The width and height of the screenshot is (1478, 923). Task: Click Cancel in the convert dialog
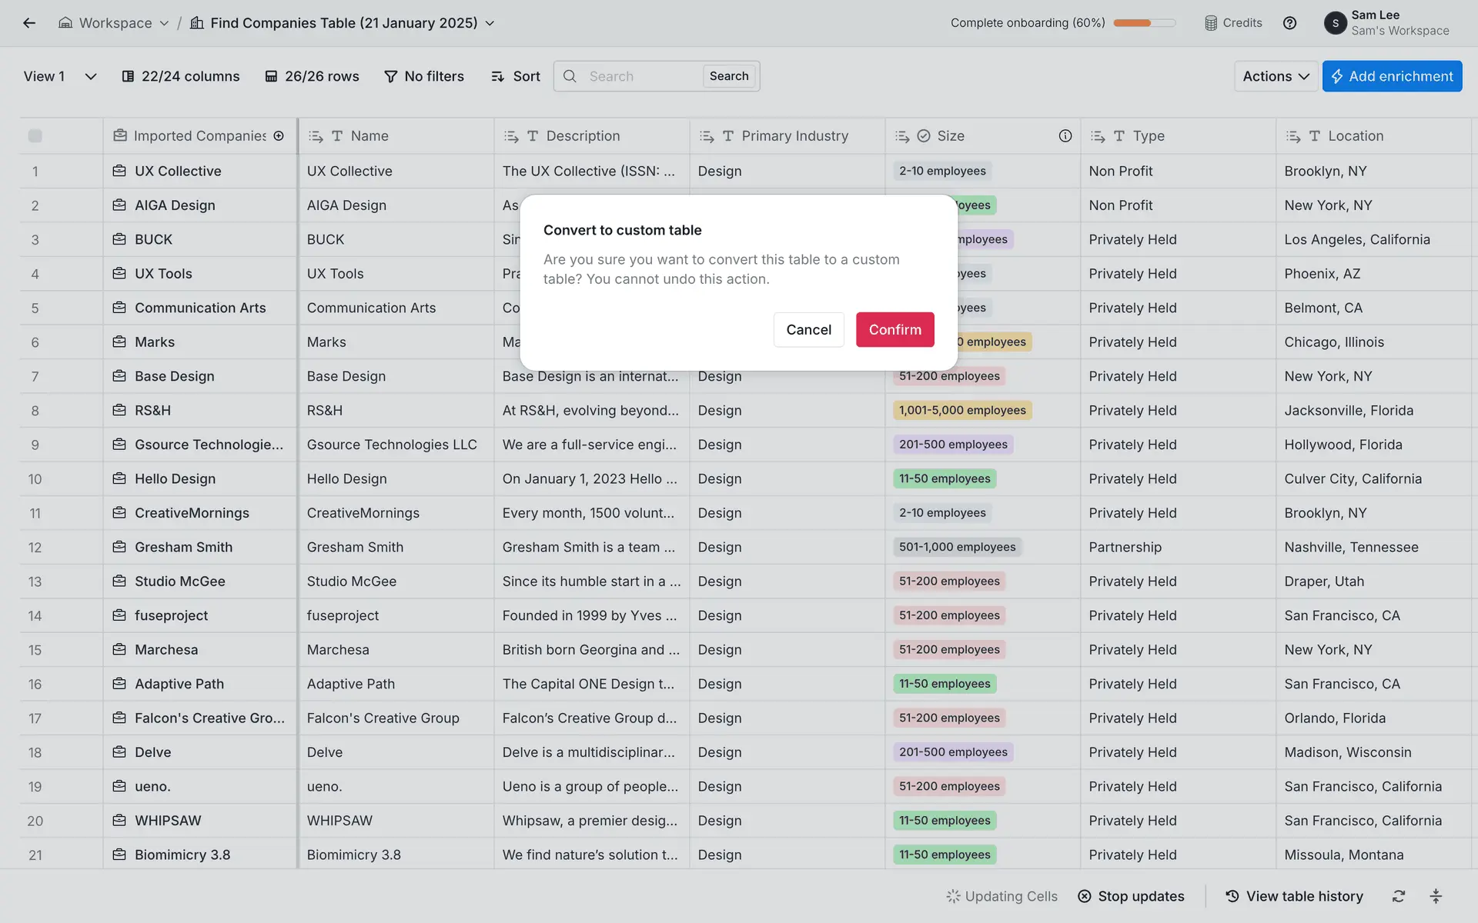808,329
